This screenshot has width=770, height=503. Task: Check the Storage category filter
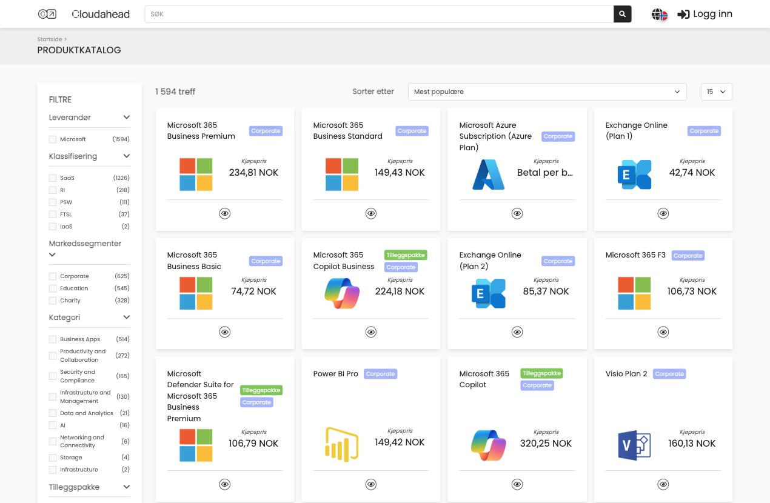pyautogui.click(x=53, y=458)
